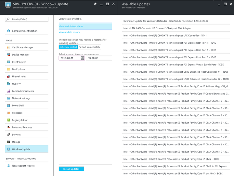Select the Xeon DMA Channel 7 update
Screen dimensions: 234x176
click(x=176, y=152)
